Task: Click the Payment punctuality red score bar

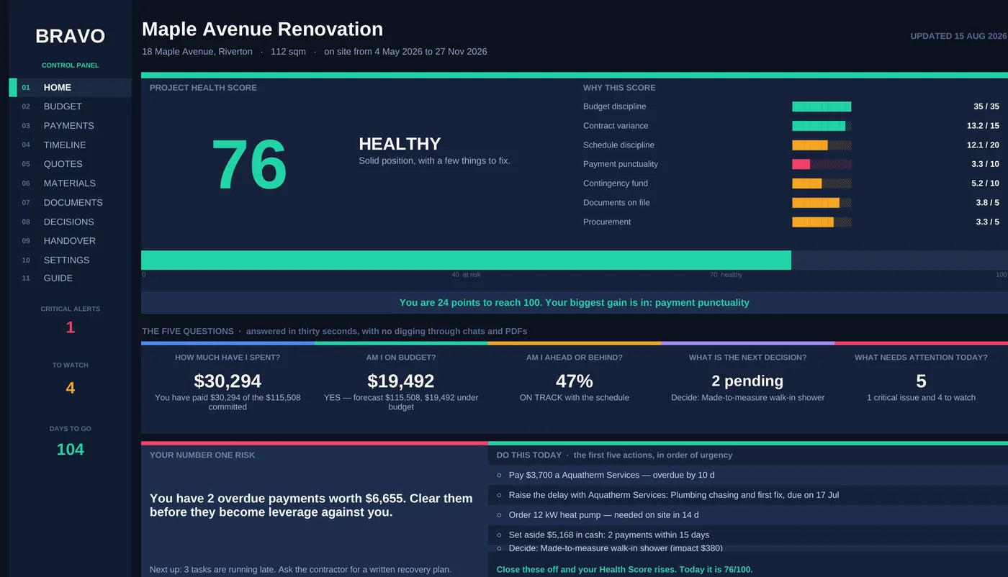Action: click(822, 164)
